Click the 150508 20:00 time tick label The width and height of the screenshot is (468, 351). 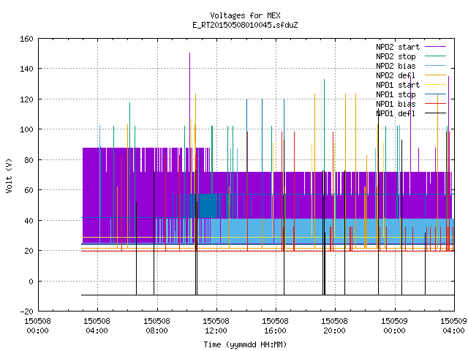[335, 326]
